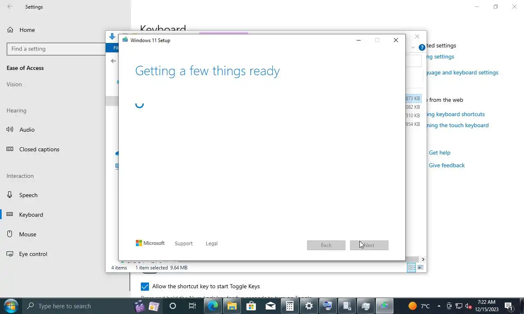Click the Next button in Windows 11 Setup
The height and width of the screenshot is (314, 524).
[369, 245]
